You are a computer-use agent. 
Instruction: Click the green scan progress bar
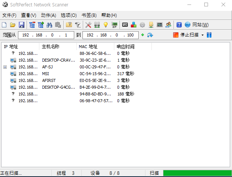coord(198,173)
